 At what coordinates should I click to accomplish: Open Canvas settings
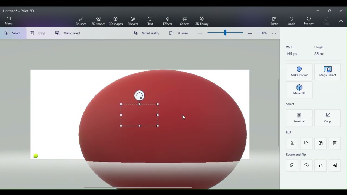pyautogui.click(x=185, y=21)
